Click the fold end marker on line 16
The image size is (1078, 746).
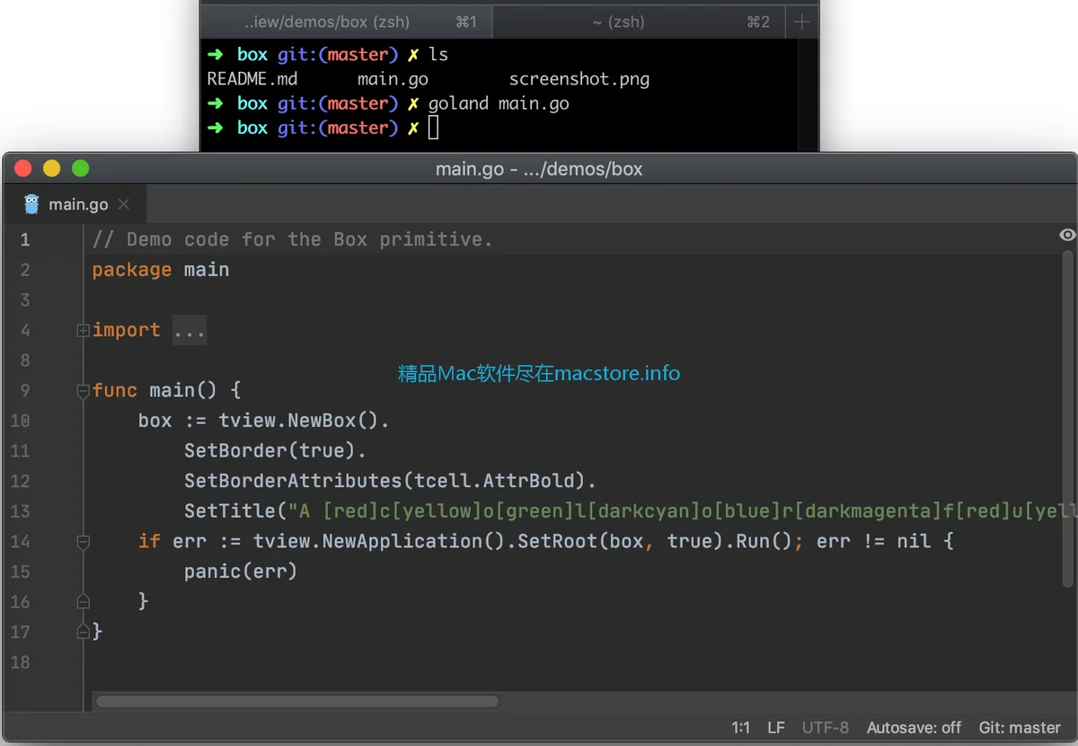(x=84, y=601)
